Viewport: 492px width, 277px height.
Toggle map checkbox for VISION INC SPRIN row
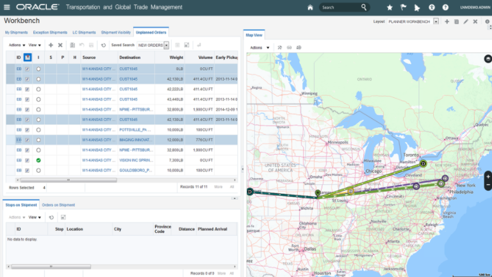click(28, 160)
